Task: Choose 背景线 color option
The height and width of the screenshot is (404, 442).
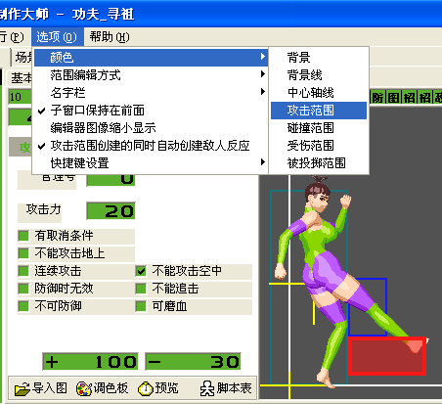Action: 319,75
